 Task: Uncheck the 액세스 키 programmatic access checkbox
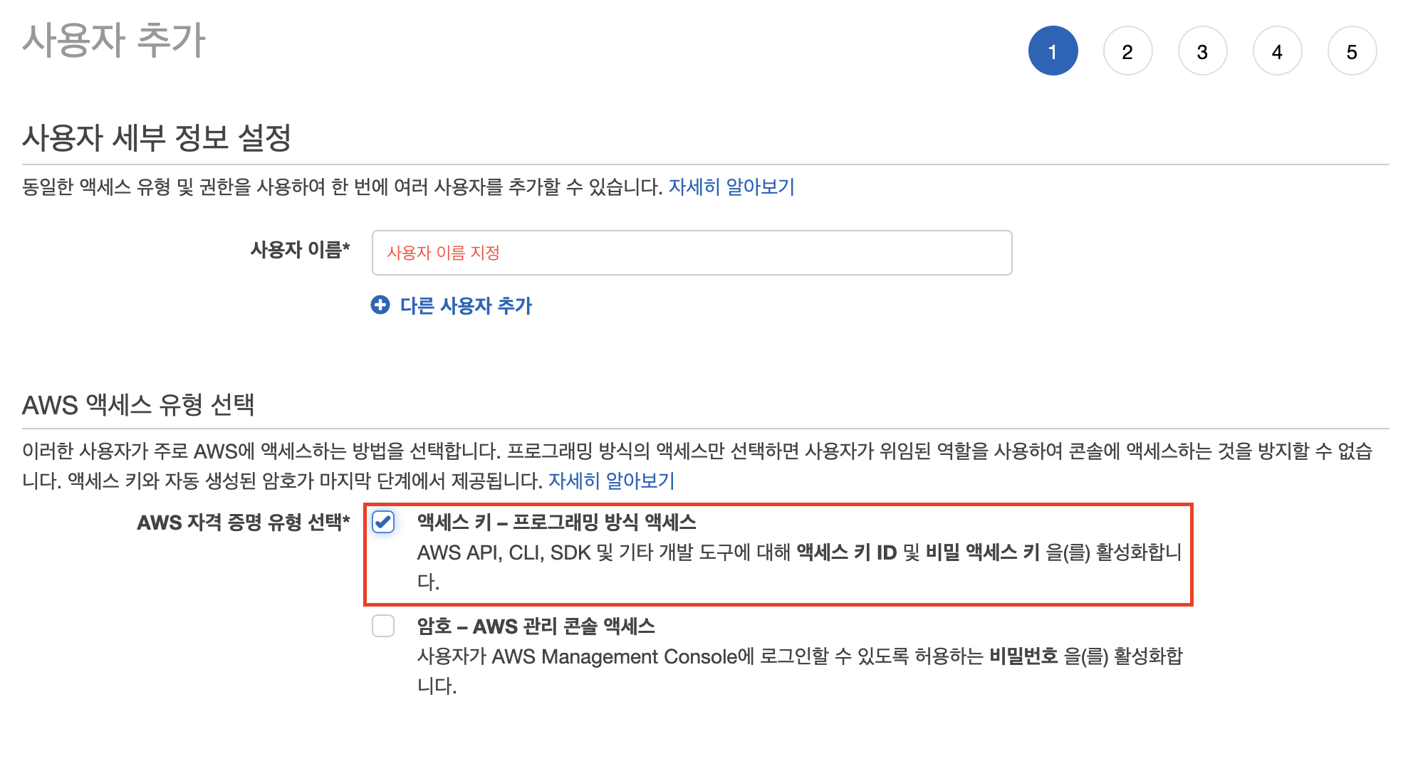click(x=383, y=522)
